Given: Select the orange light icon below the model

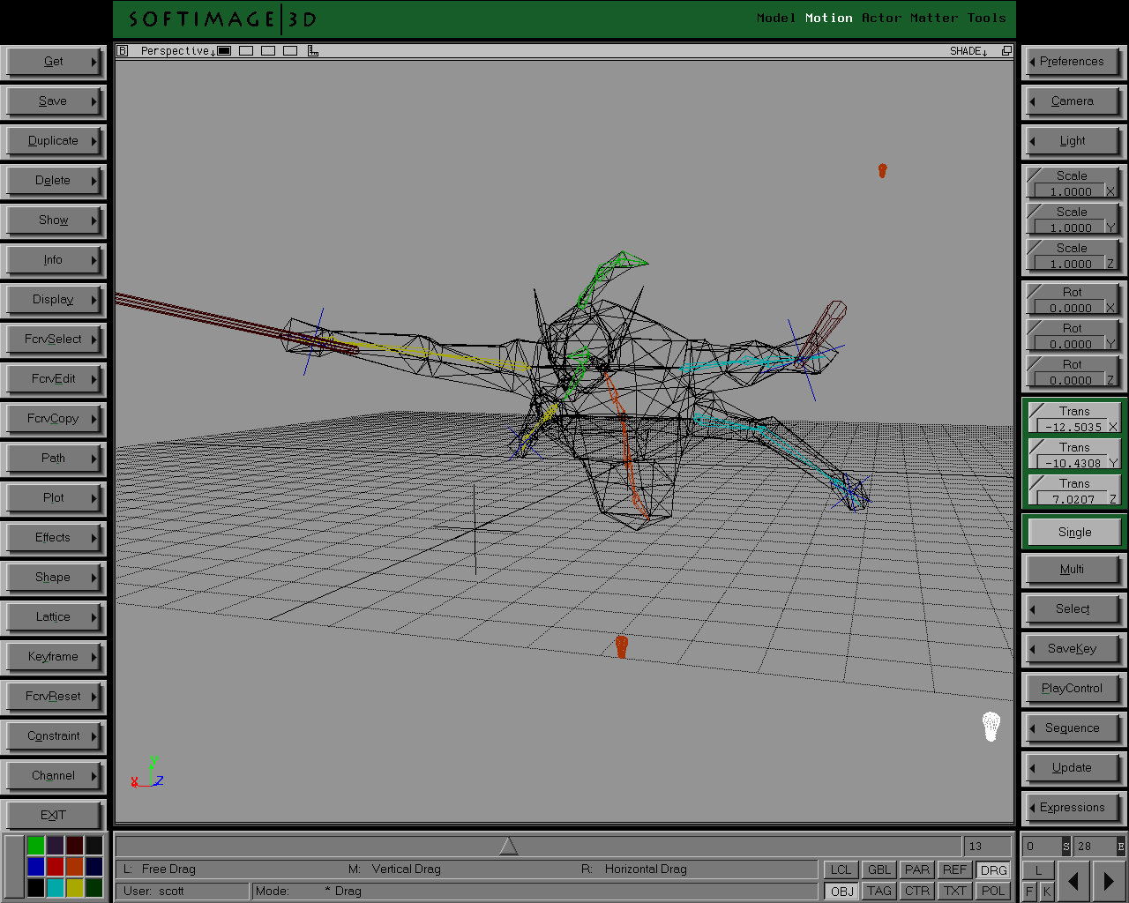Looking at the screenshot, I should pyautogui.click(x=621, y=647).
